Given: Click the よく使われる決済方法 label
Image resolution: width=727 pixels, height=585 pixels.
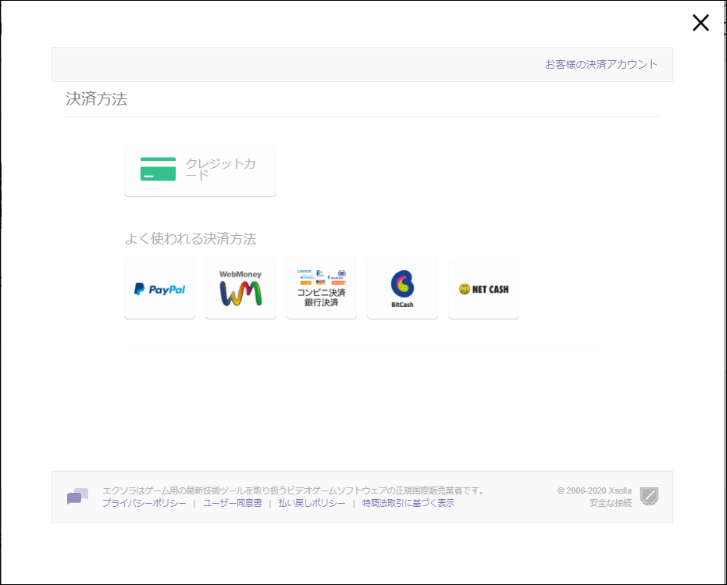Looking at the screenshot, I should [190, 238].
